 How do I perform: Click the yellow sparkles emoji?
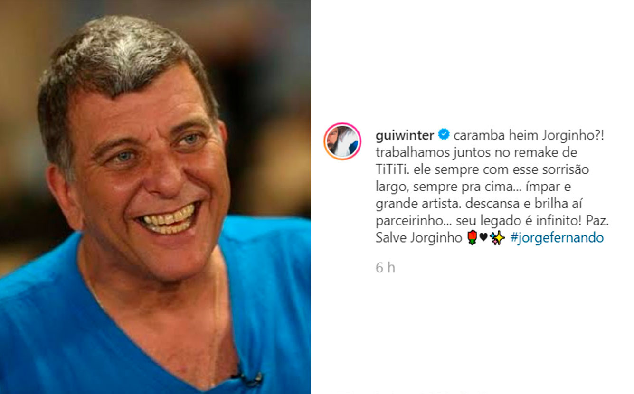[497, 238]
